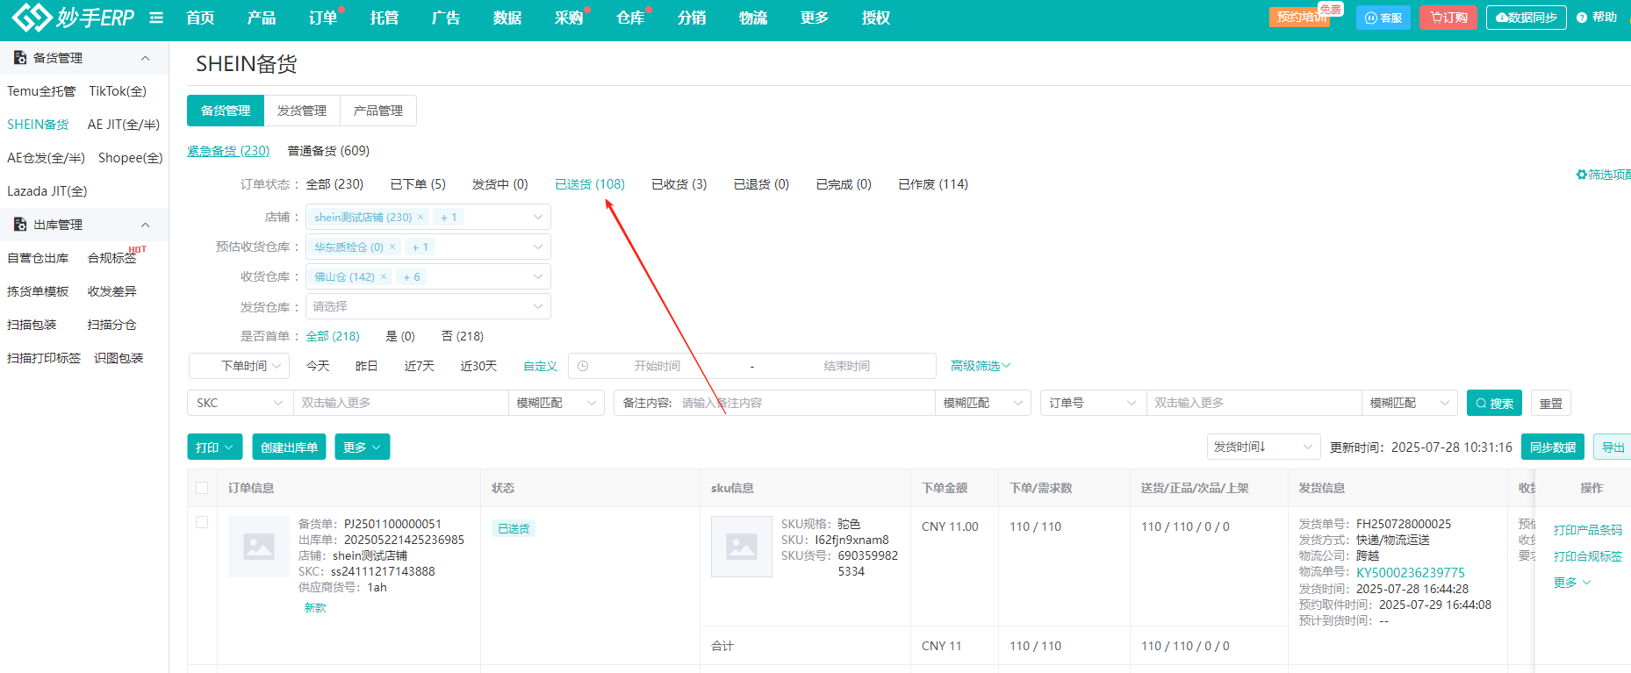Click the 重置 reset button
This screenshot has width=1631, height=673.
pyautogui.click(x=1551, y=403)
